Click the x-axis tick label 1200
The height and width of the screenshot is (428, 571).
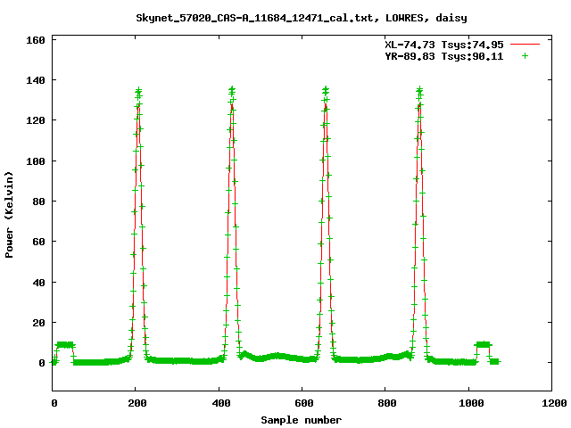tap(554, 403)
